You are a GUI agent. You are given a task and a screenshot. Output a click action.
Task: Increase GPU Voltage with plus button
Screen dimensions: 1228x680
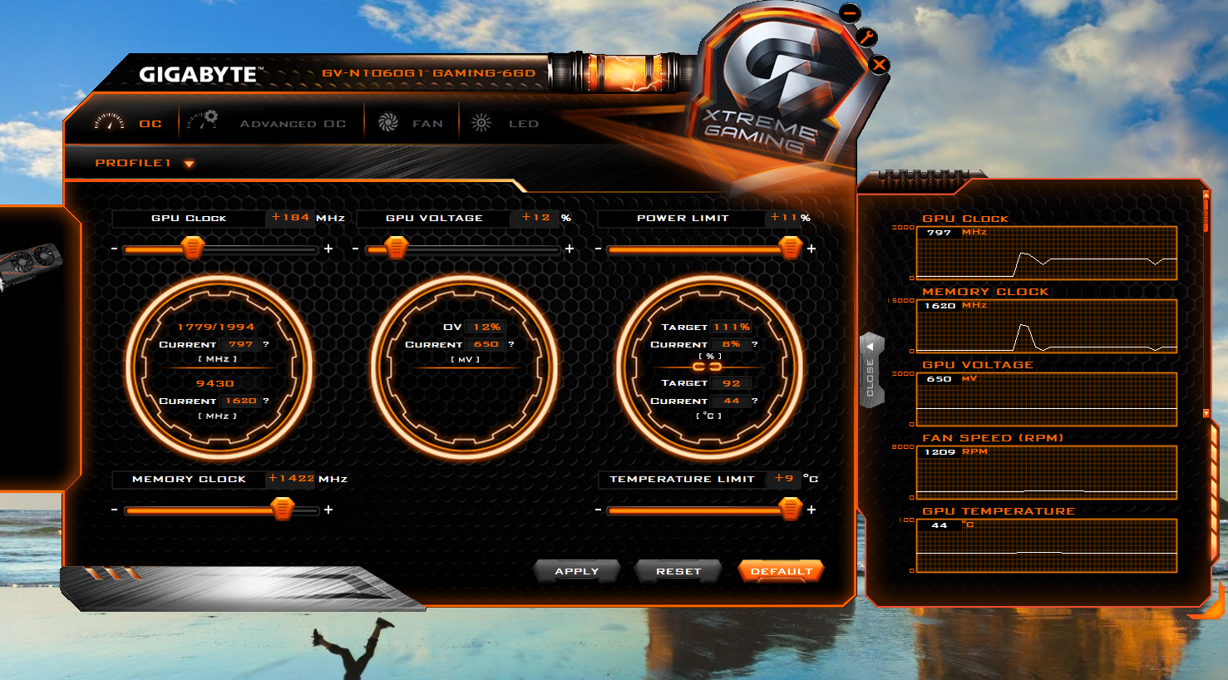click(x=570, y=249)
